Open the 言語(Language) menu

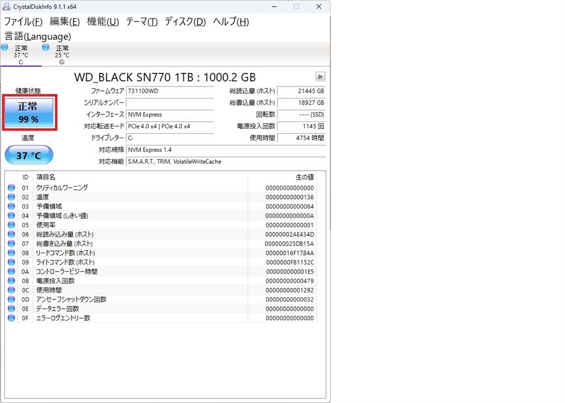(x=38, y=36)
